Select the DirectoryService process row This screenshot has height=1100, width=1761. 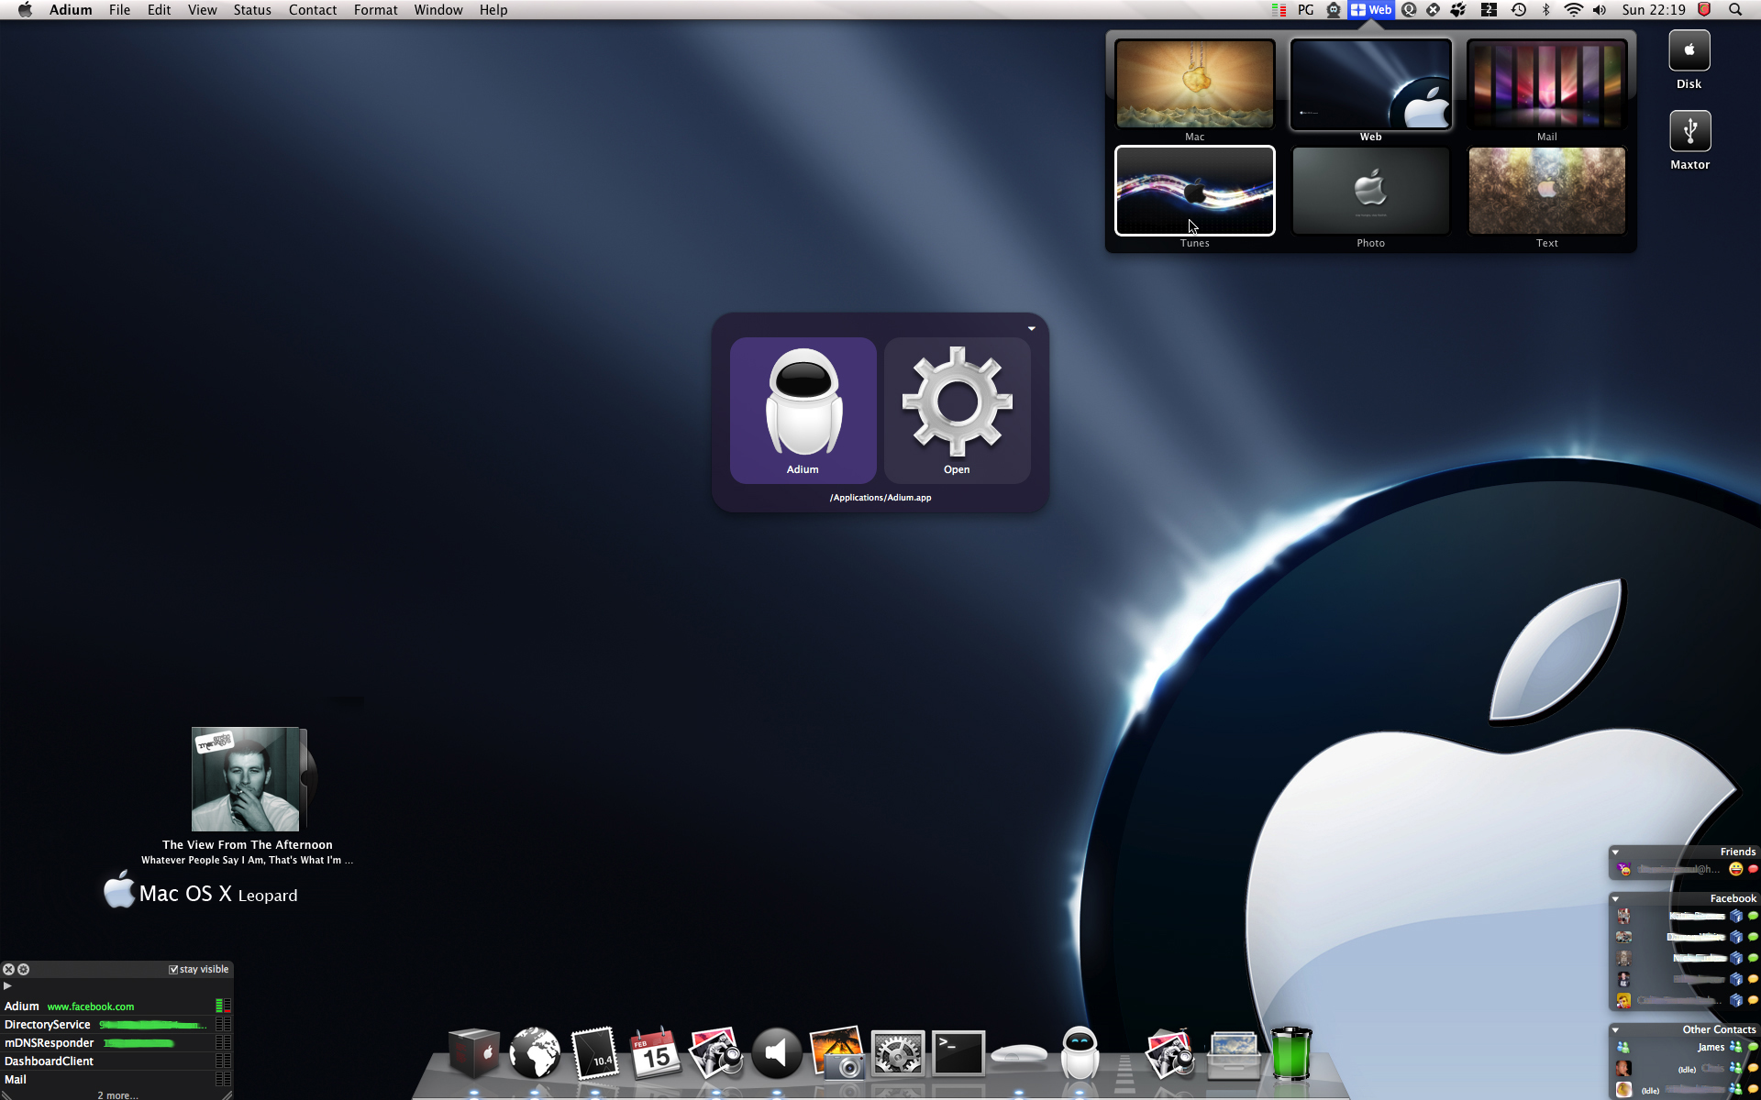pyautogui.click(x=116, y=1025)
